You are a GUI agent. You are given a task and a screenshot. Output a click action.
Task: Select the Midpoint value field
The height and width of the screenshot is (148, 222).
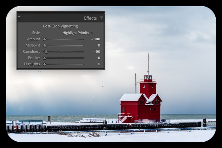(99, 45)
